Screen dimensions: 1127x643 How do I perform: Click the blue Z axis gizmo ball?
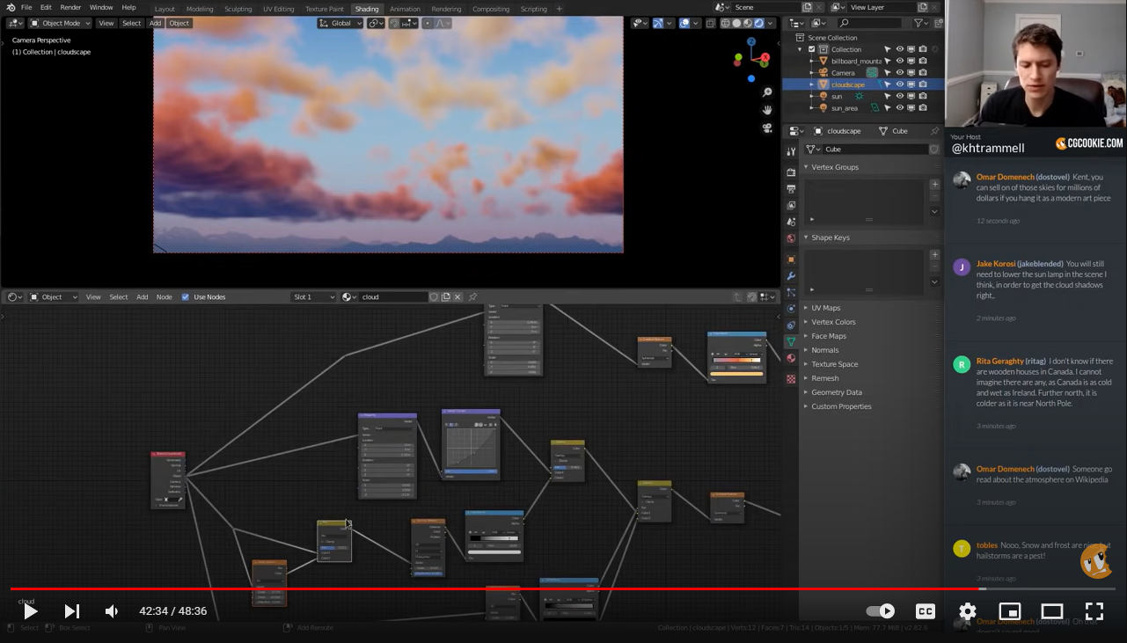coord(751,41)
